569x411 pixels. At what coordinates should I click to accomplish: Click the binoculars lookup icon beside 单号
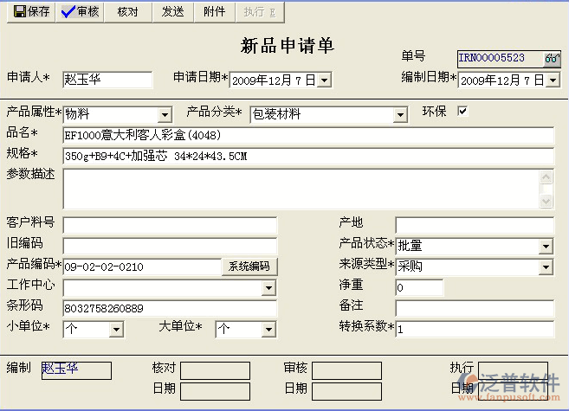[x=552, y=59]
